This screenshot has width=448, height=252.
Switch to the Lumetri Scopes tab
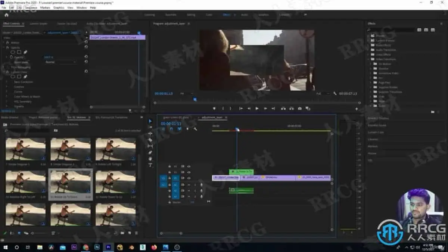pos(38,24)
